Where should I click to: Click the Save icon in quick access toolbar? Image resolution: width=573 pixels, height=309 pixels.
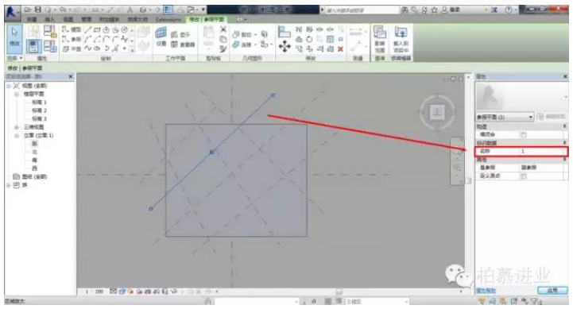click(38, 10)
